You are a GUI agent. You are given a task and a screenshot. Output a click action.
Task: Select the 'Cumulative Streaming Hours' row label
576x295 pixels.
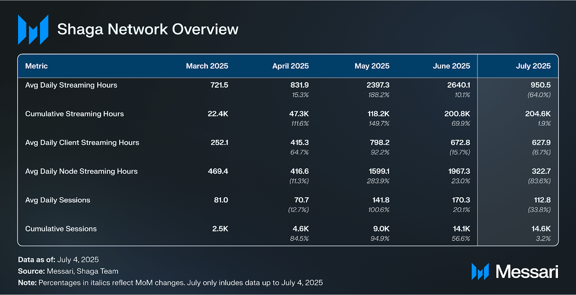75,114
